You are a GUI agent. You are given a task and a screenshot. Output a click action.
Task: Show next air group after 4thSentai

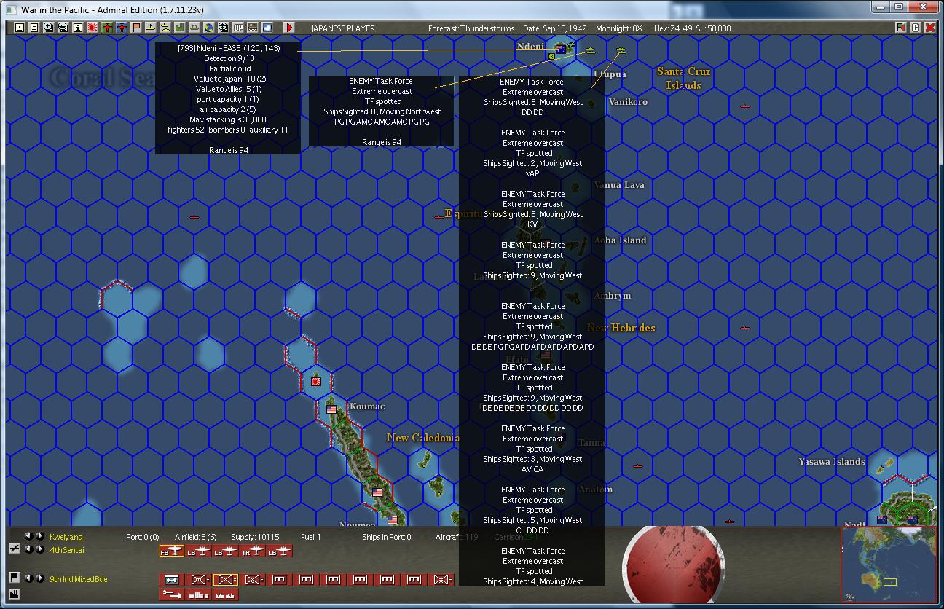[40, 549]
